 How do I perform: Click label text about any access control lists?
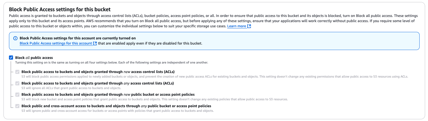(97, 83)
